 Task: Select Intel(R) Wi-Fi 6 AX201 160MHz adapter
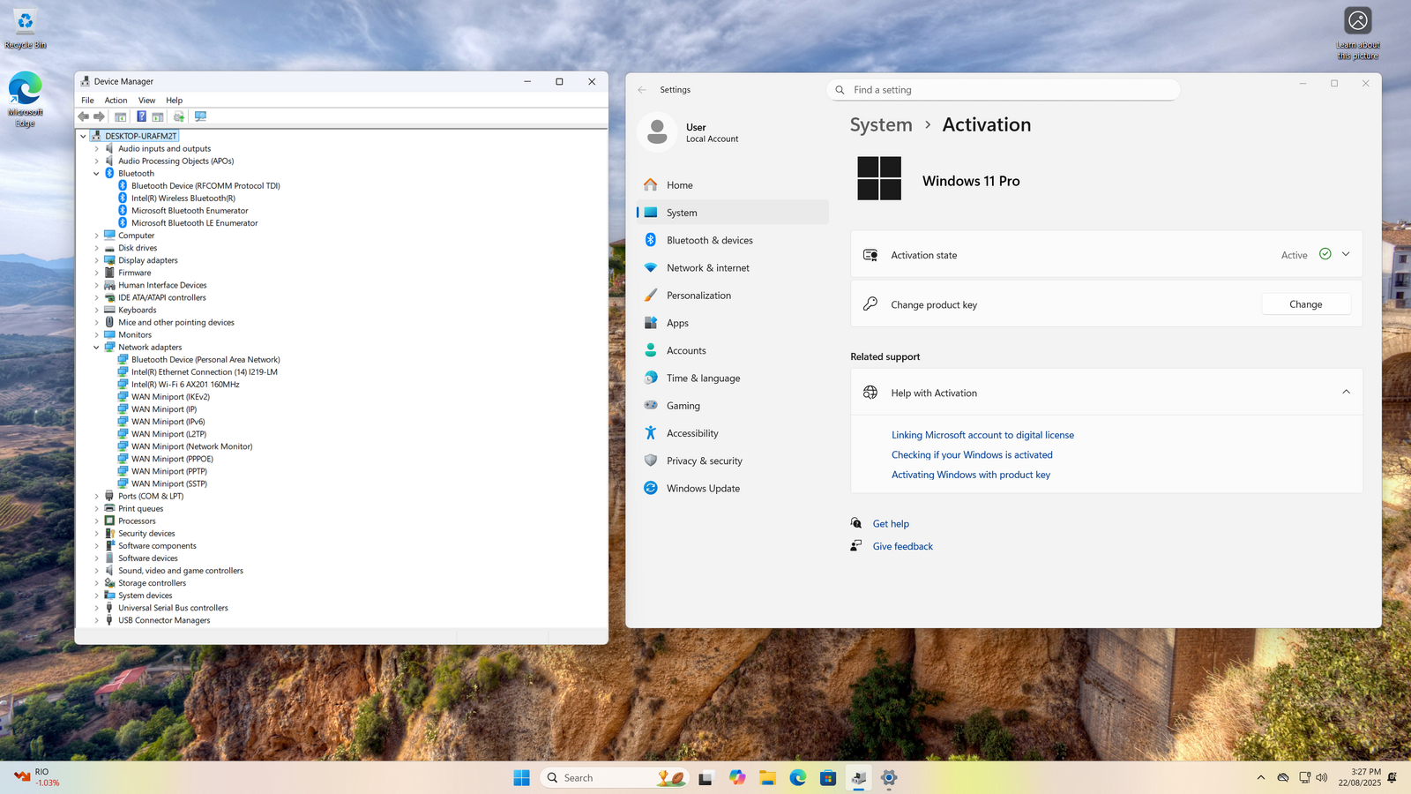pos(185,385)
